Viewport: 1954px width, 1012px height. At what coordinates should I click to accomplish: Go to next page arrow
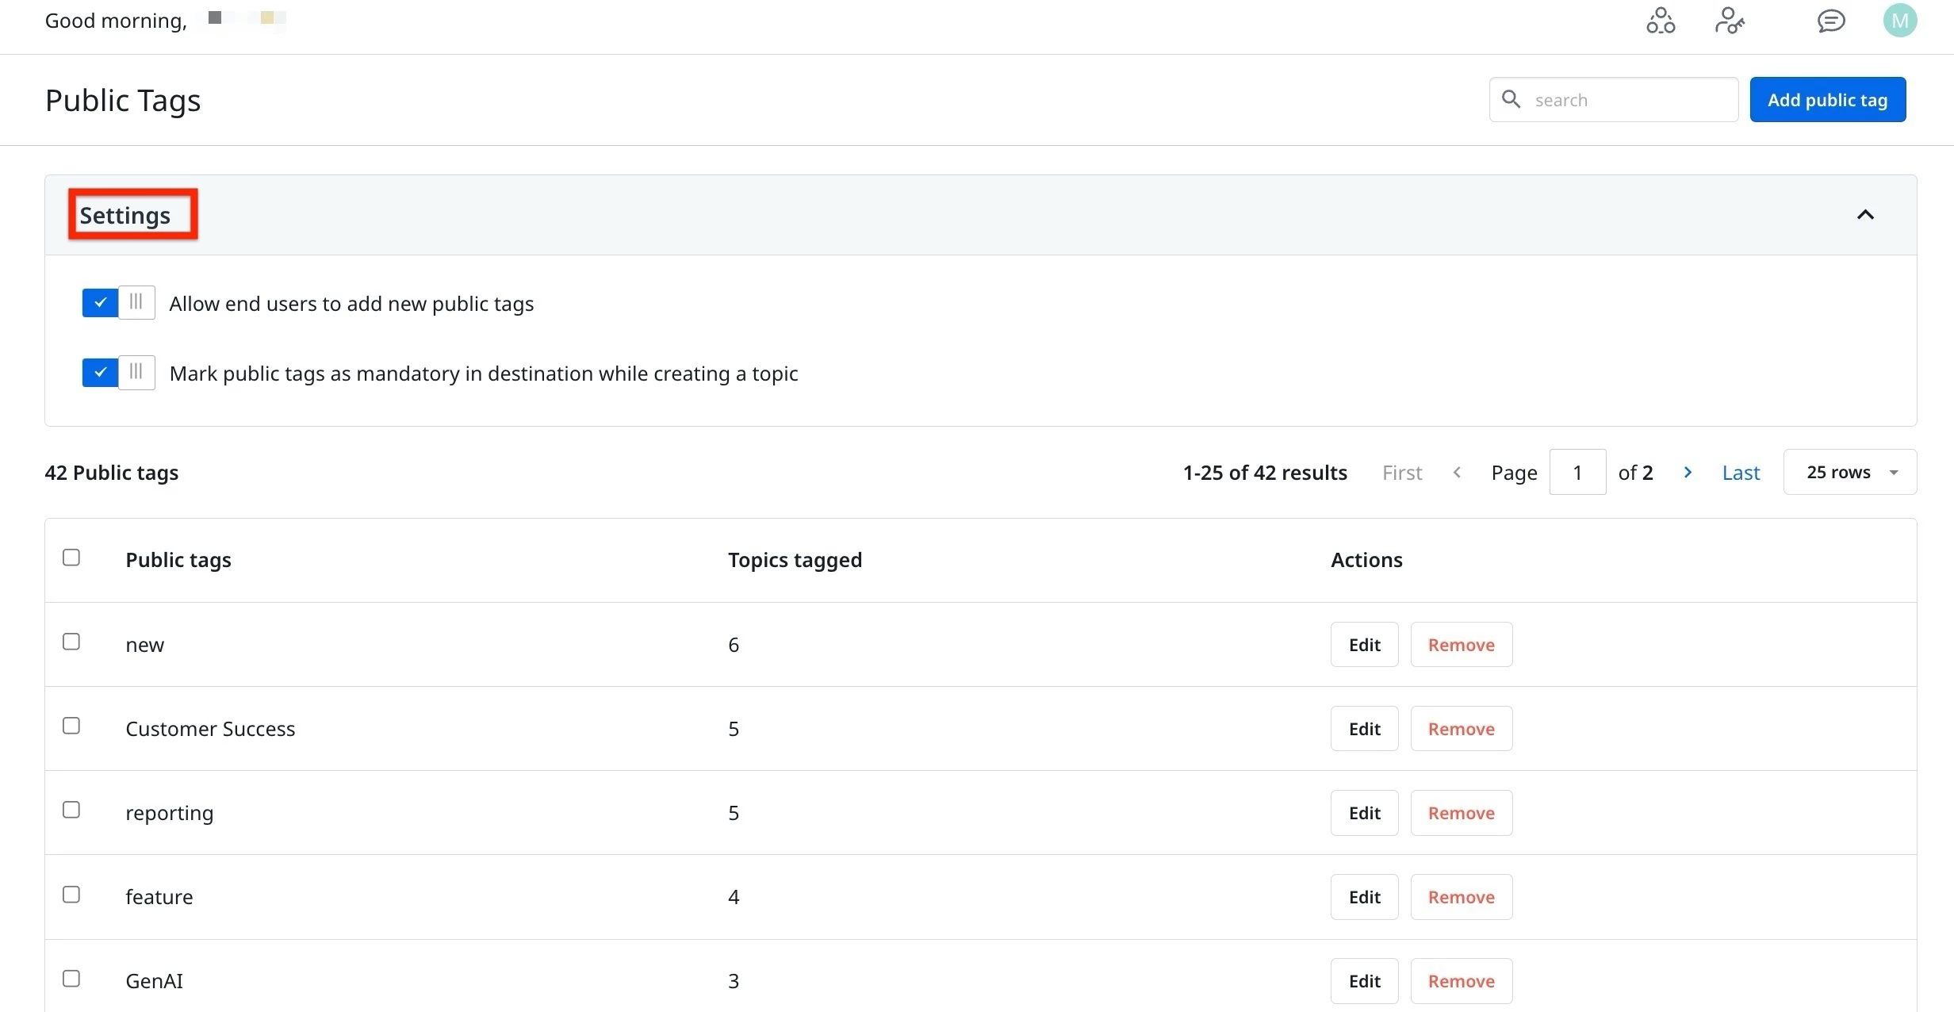(1688, 473)
